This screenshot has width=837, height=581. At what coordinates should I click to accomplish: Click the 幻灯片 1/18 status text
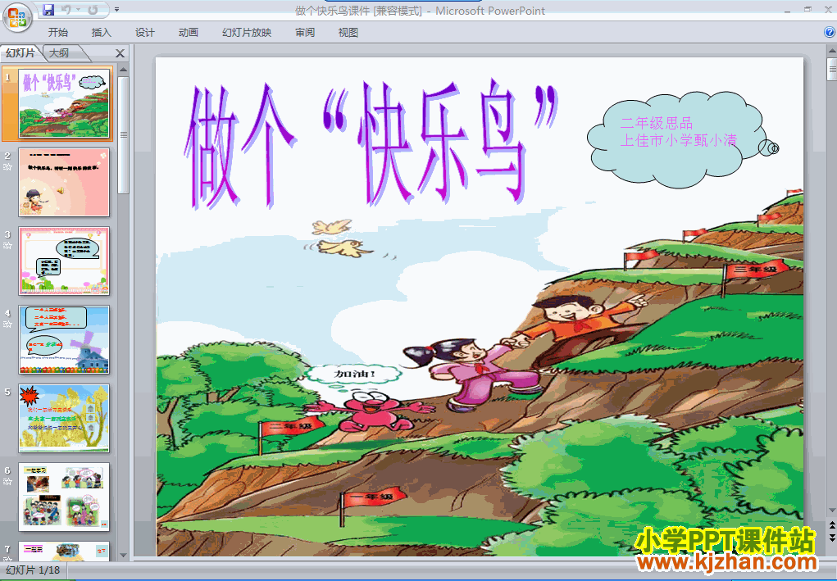33,570
